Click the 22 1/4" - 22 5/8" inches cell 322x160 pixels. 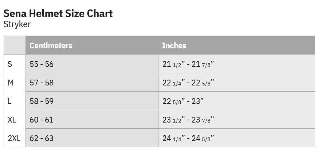coord(188,83)
